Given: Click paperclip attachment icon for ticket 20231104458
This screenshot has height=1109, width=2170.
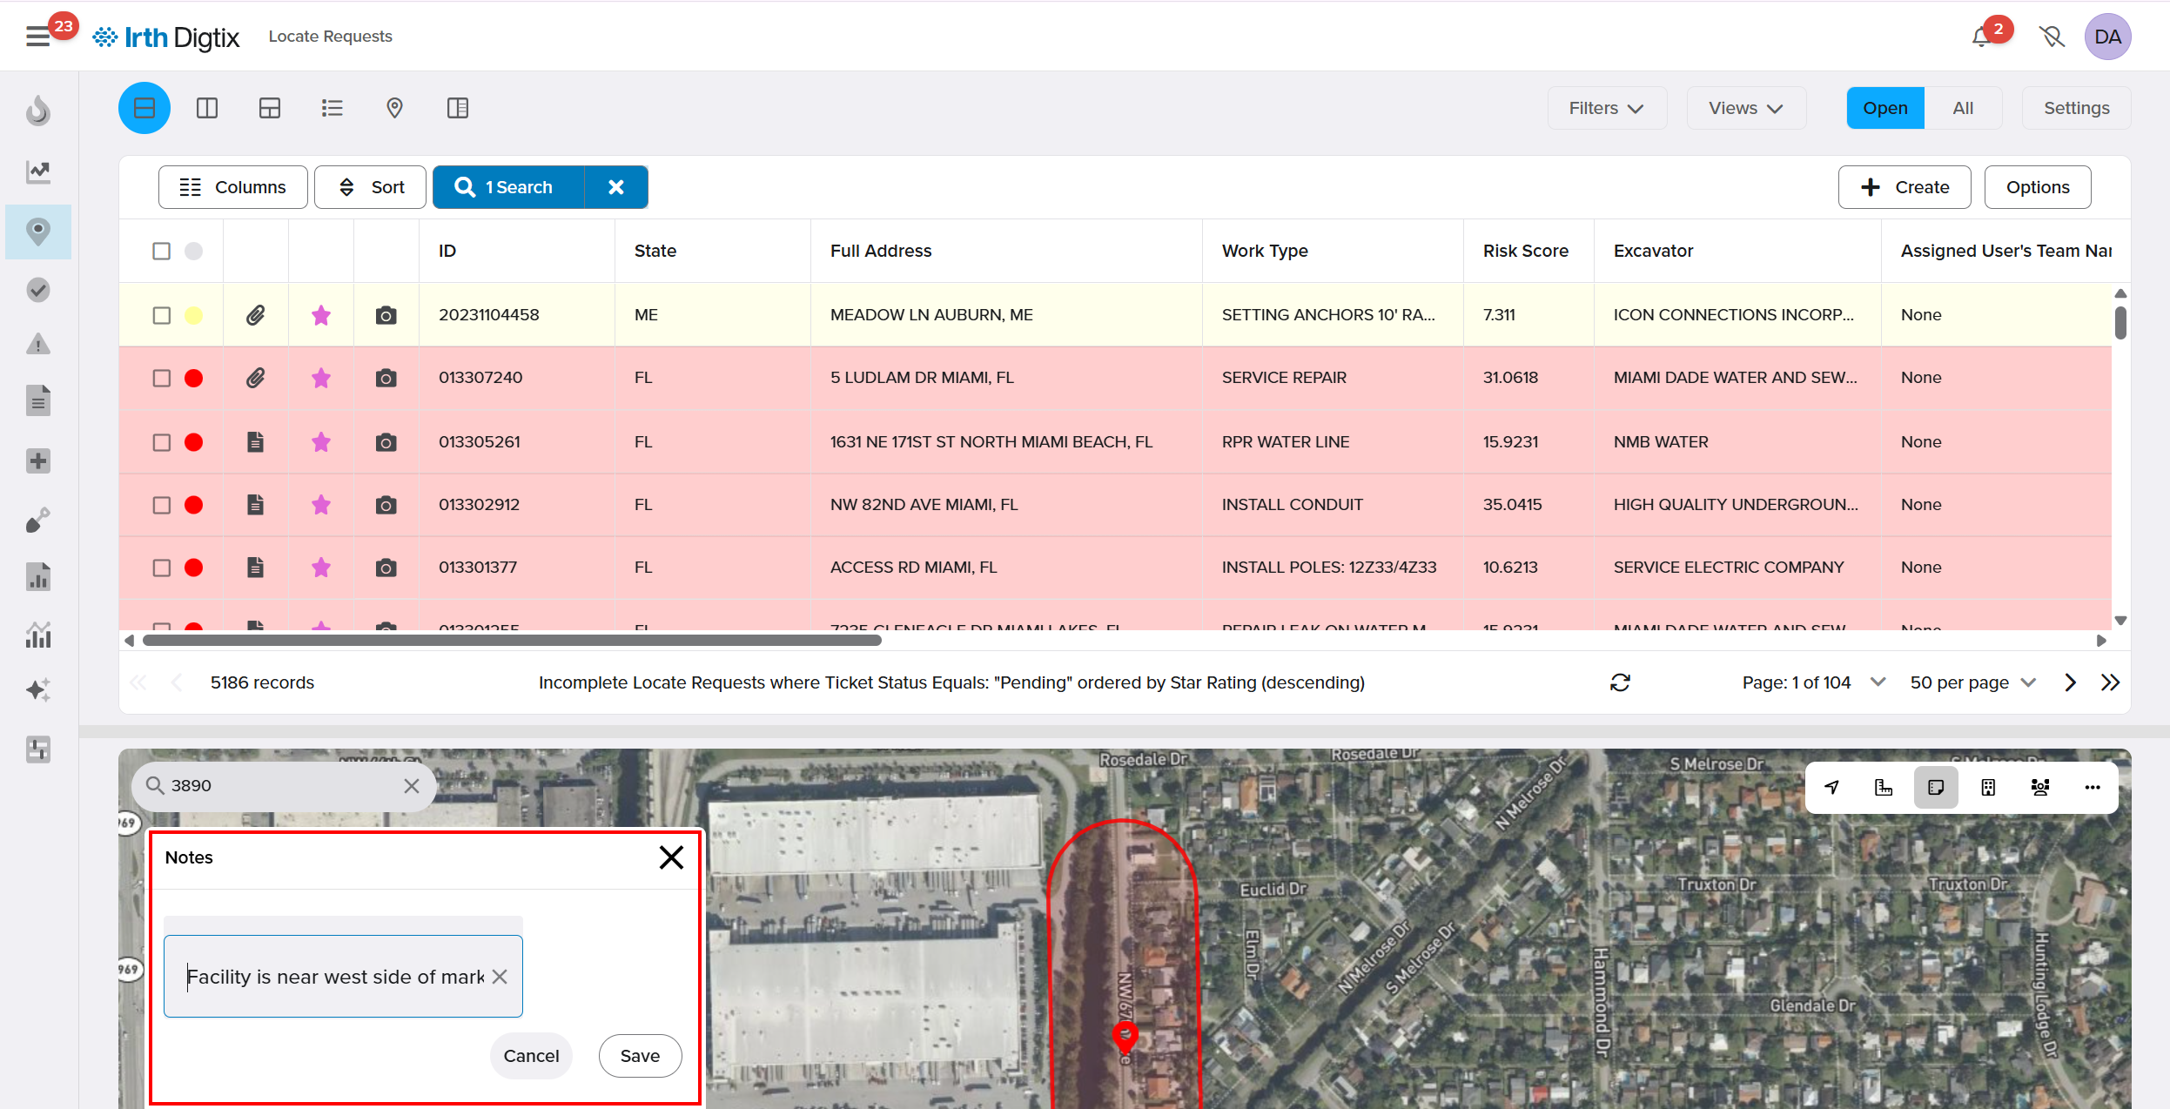Looking at the screenshot, I should [x=255, y=315].
